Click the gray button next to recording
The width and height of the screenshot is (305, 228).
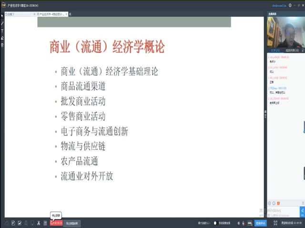[72, 223]
